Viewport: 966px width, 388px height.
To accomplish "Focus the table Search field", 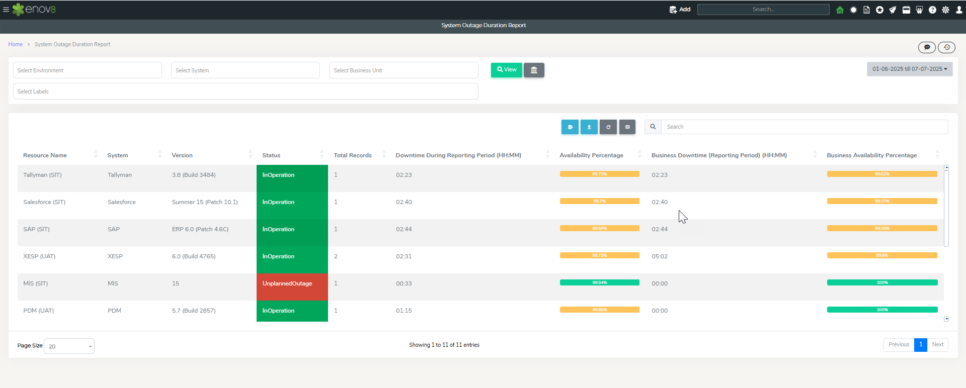I will [x=804, y=127].
